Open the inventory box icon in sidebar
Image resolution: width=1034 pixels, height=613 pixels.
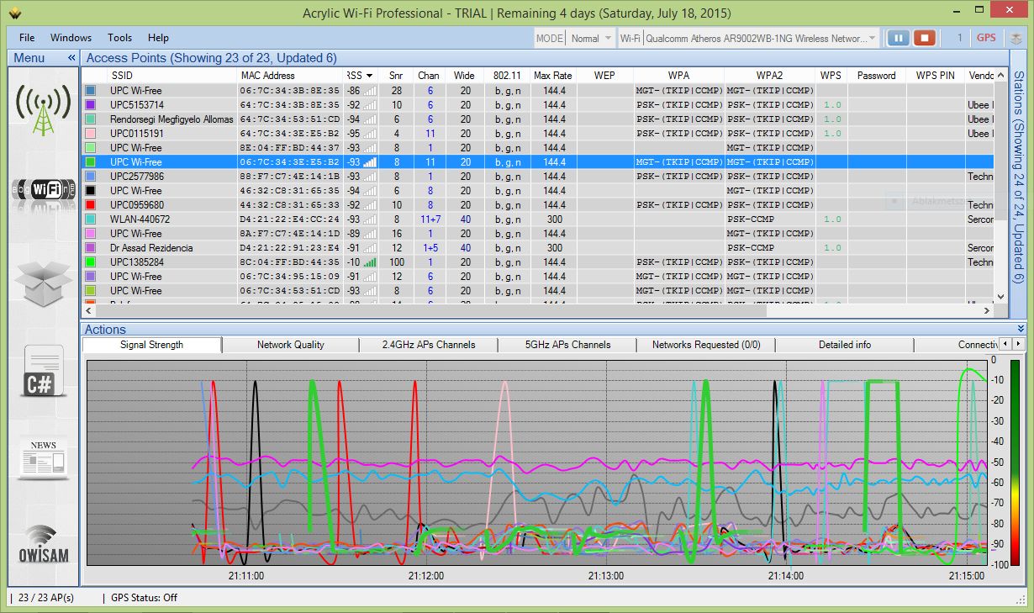44,284
